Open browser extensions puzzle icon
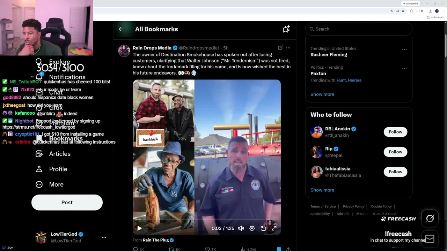 click(x=412, y=11)
